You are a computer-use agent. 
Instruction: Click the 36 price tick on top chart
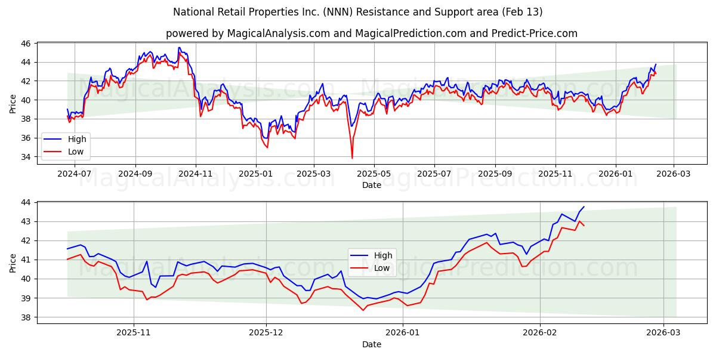point(26,138)
